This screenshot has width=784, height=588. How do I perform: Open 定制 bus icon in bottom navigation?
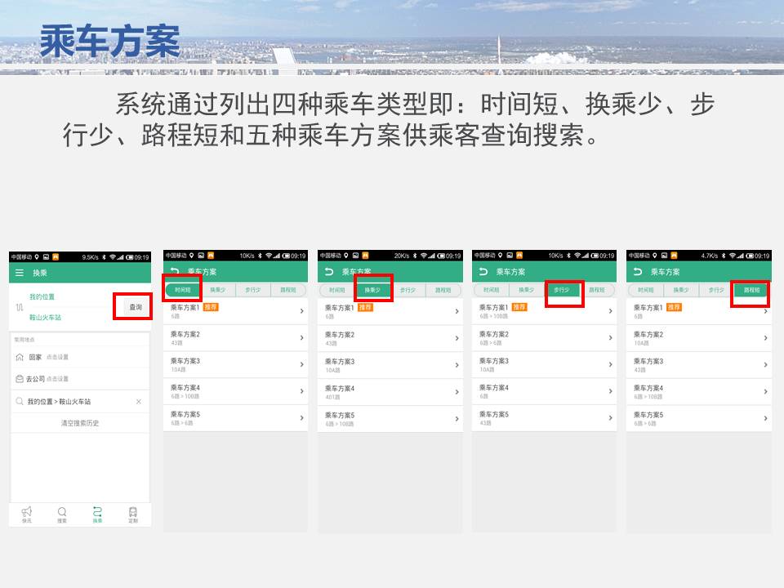132,513
